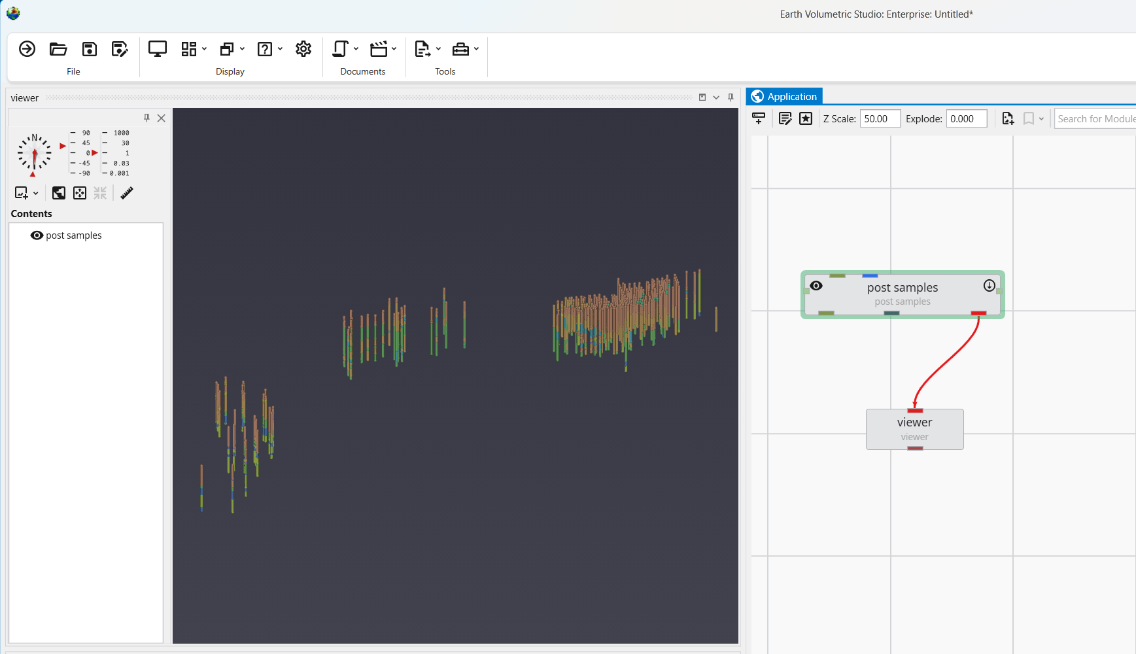The width and height of the screenshot is (1136, 654).
Task: Click the fit-to-window icon in viewer
Action: coord(80,193)
